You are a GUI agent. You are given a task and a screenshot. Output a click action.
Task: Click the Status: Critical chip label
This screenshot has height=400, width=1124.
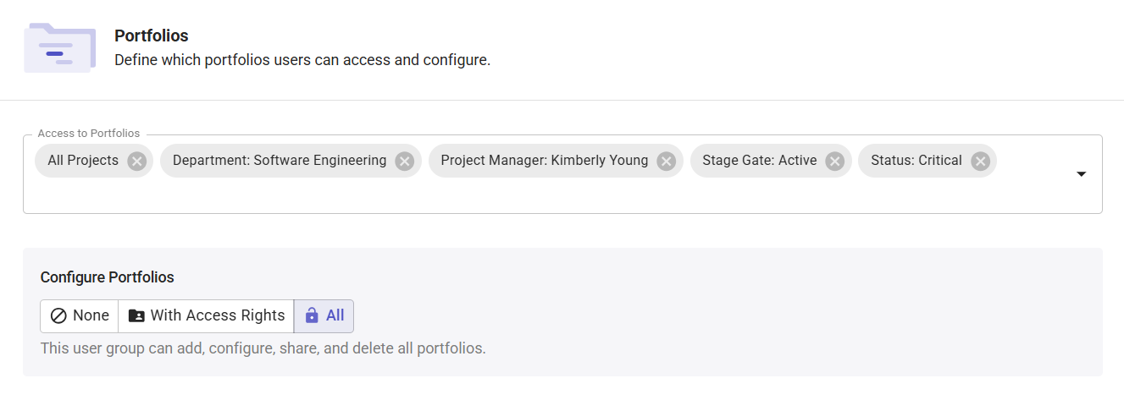[916, 161]
